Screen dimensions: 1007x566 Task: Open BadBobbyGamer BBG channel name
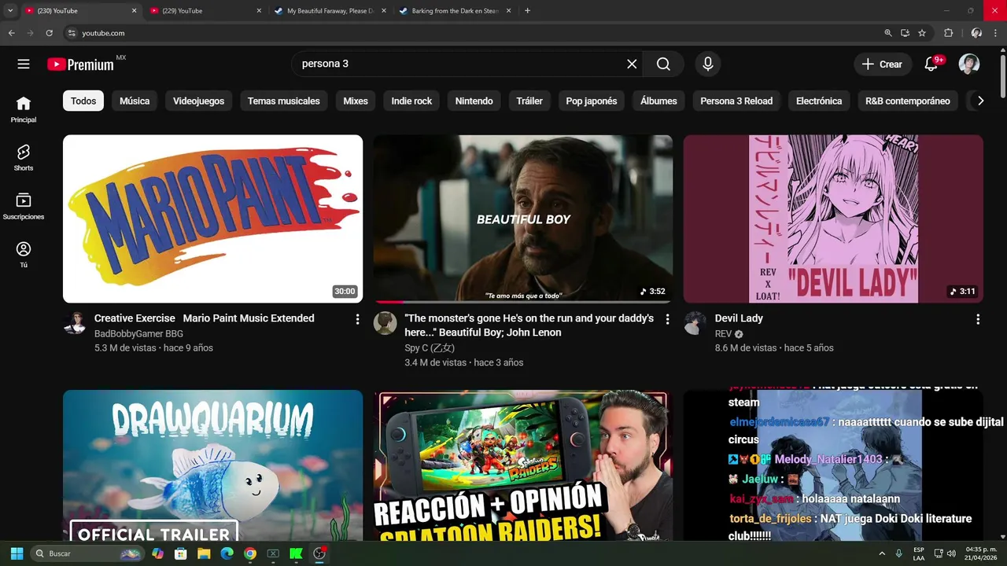pos(138,334)
